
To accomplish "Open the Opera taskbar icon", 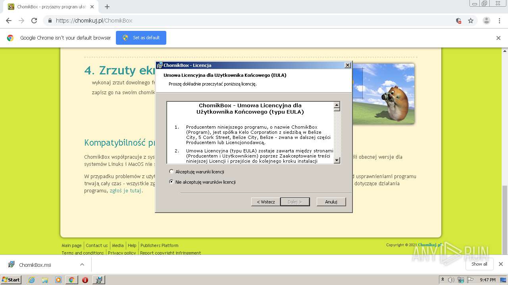I will (85, 280).
